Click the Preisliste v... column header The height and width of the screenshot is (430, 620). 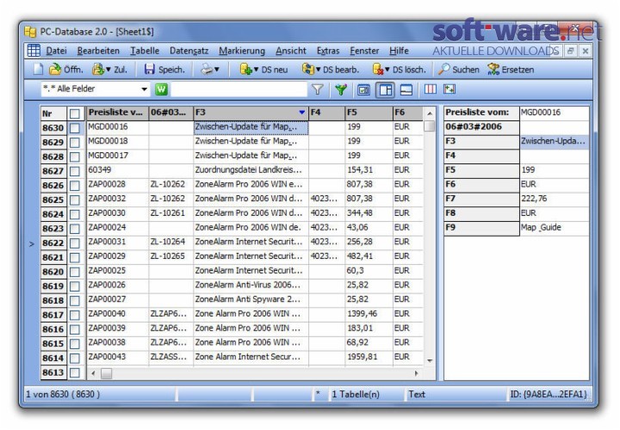117,113
